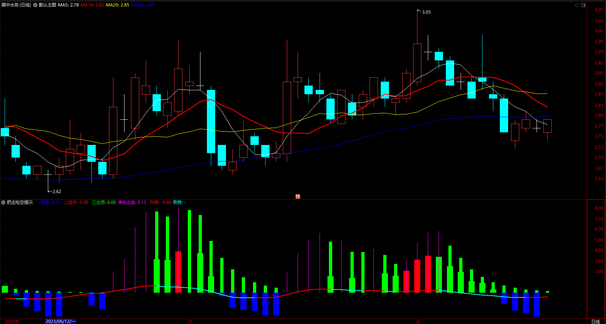Click the 默认主图 label
Screen dimensions: 606x324
[x=48, y=5]
